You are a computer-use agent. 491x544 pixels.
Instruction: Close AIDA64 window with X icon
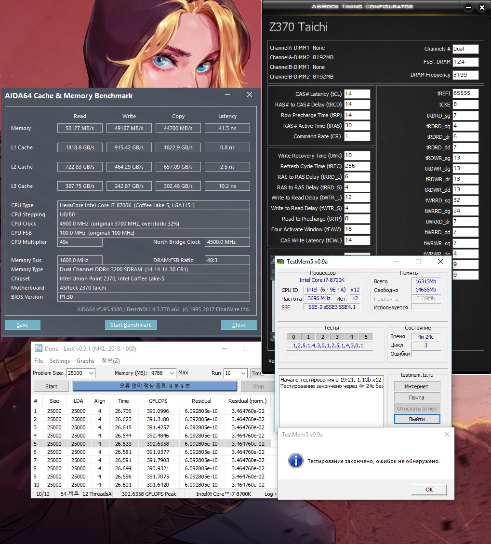(250, 95)
